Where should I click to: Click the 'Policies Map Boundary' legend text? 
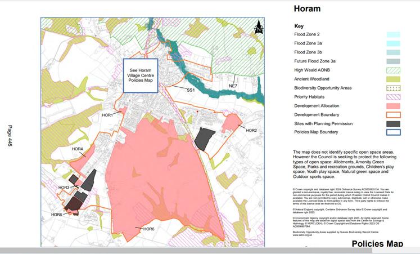tap(316, 132)
